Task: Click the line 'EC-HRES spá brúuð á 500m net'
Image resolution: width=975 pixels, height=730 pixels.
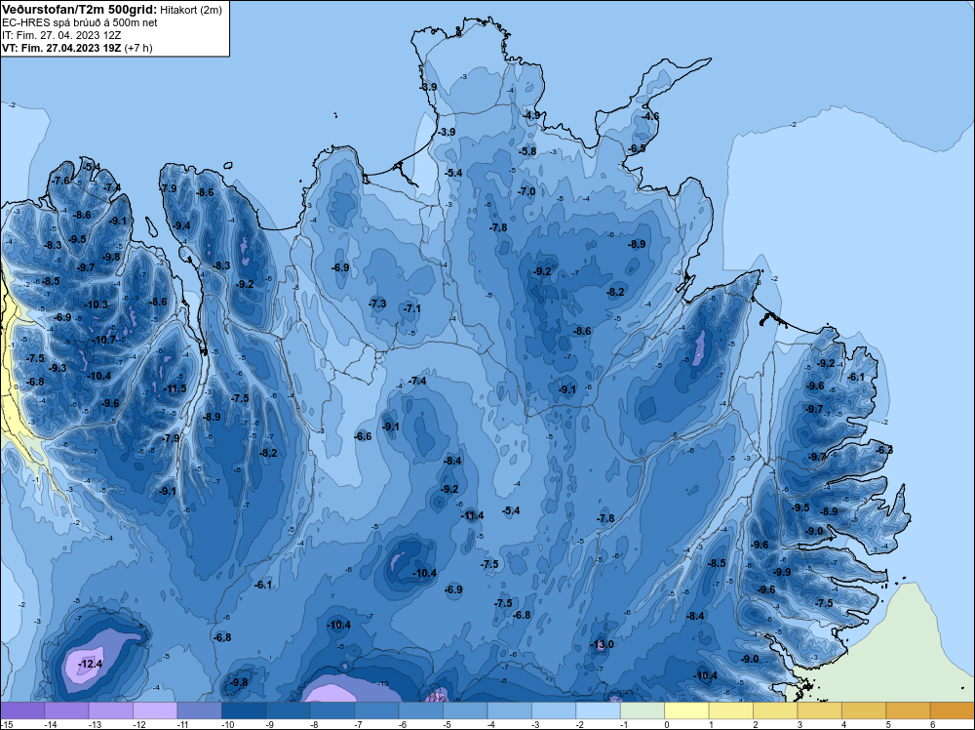Action: click(x=80, y=22)
